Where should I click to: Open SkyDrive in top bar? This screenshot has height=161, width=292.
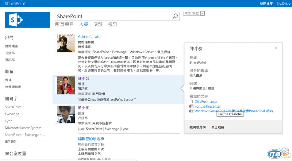click(284, 4)
